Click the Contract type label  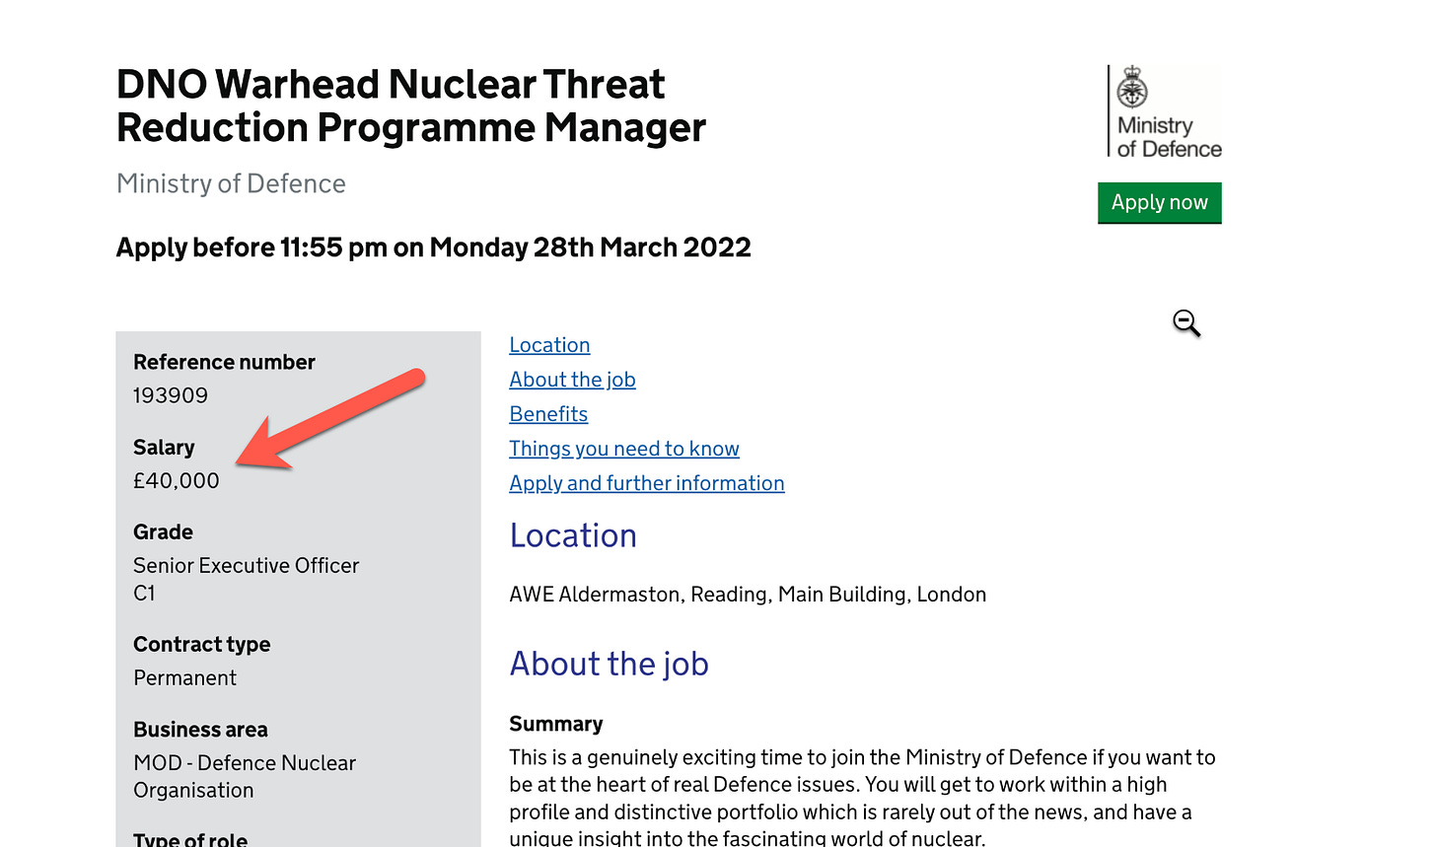(x=201, y=644)
